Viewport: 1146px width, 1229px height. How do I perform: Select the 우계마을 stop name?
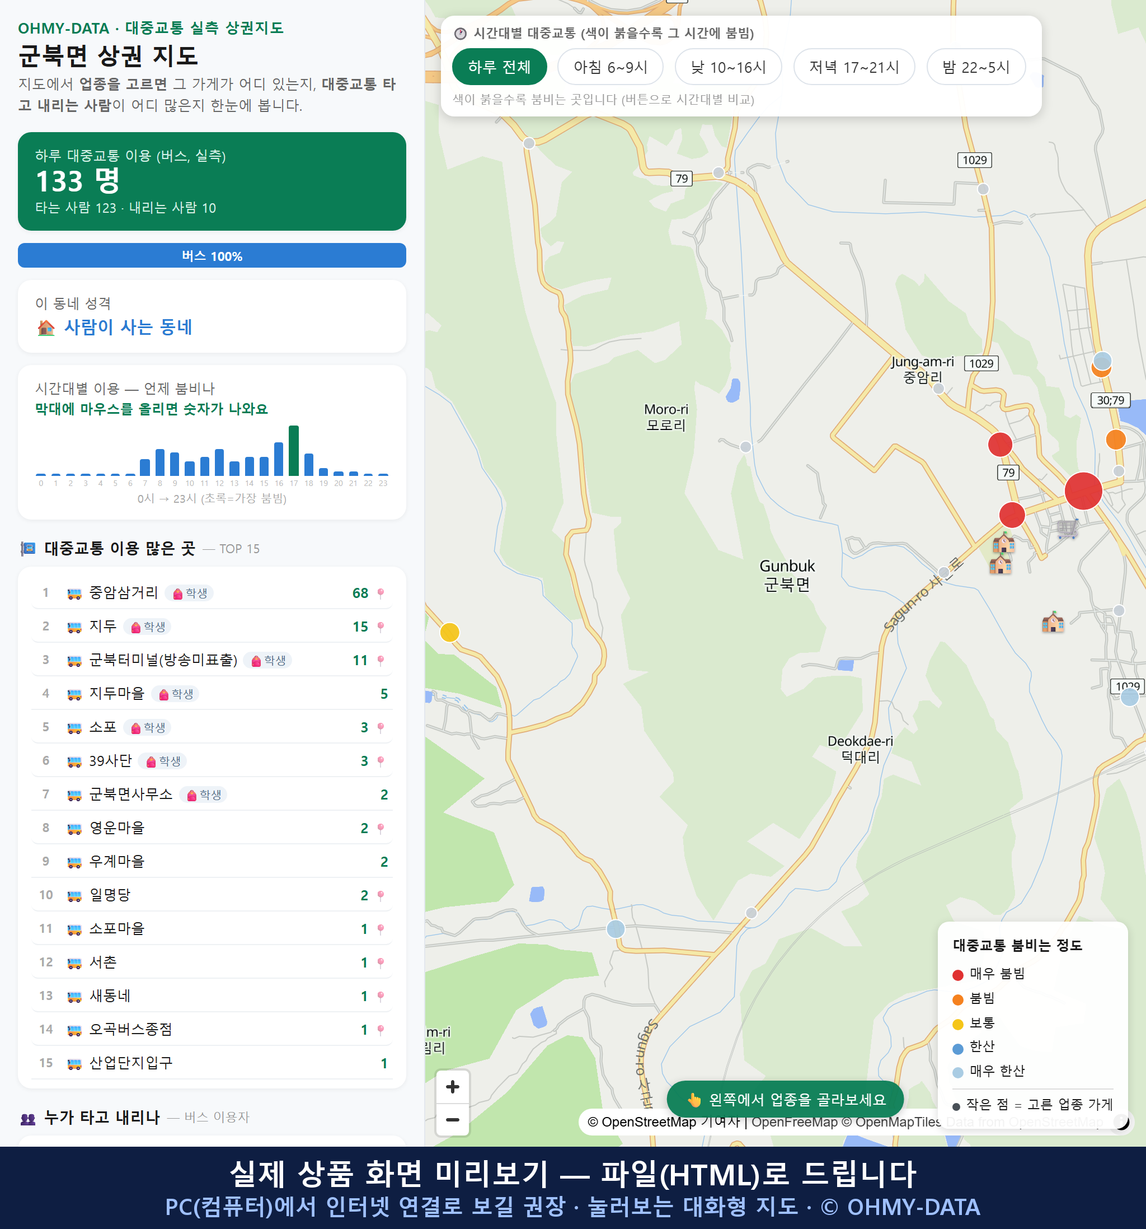point(117,861)
